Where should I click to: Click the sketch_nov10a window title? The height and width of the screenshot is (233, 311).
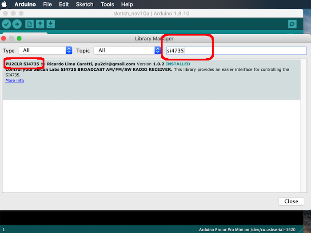(152, 13)
